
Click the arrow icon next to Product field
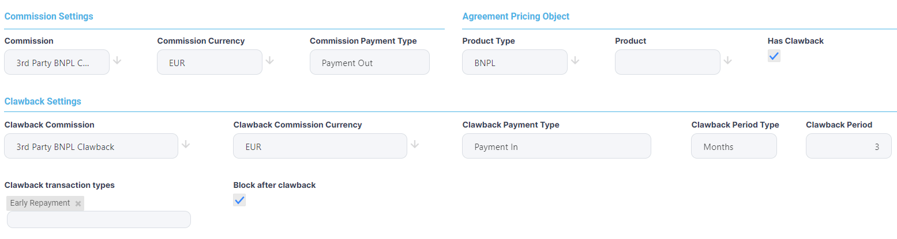[727, 61]
